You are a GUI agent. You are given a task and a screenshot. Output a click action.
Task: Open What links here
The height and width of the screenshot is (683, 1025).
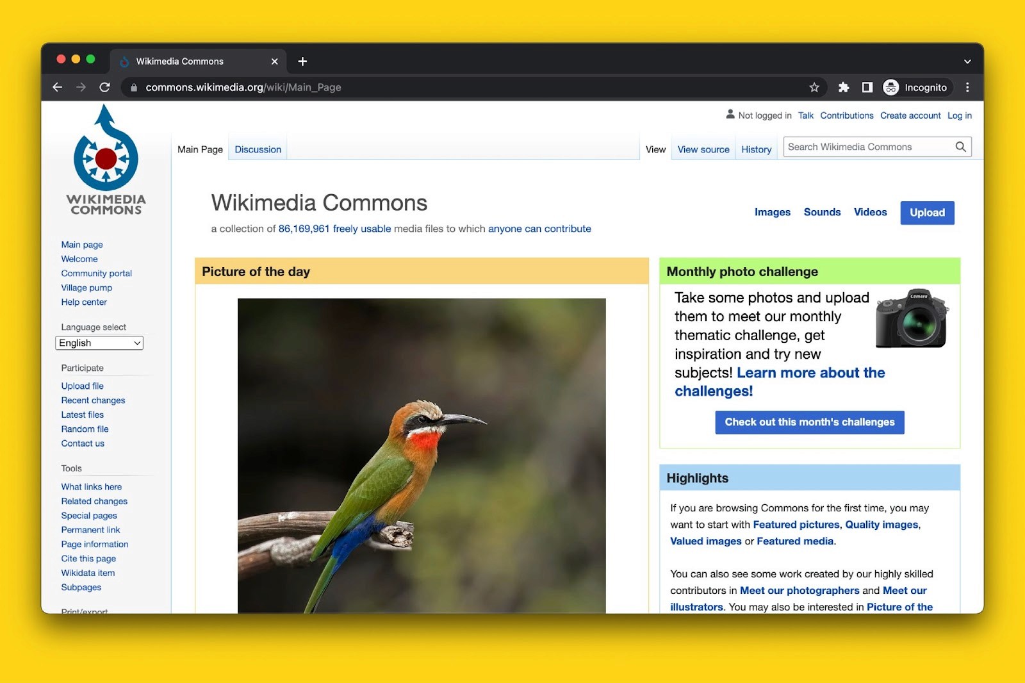91,487
